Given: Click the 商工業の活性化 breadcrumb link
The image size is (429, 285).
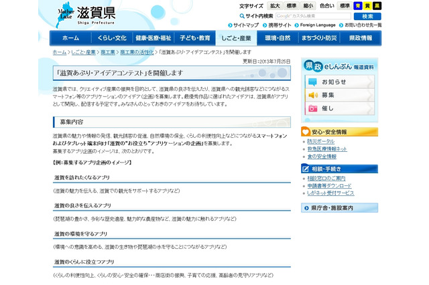Looking at the screenshot, I should click(x=137, y=52).
